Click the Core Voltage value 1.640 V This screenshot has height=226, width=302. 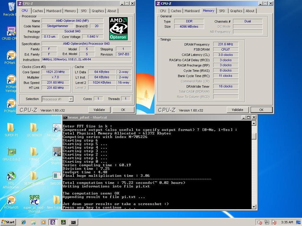pos(93,36)
